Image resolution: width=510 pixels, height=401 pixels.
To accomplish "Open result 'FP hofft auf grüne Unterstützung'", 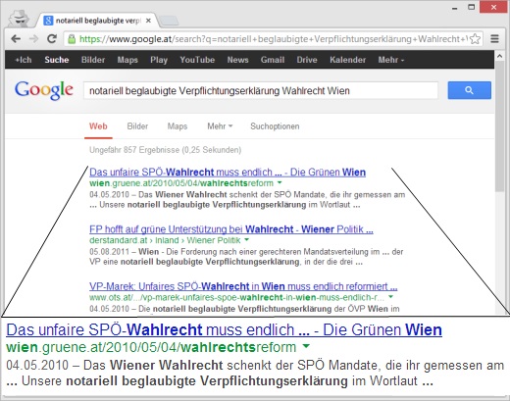I will (231, 229).
